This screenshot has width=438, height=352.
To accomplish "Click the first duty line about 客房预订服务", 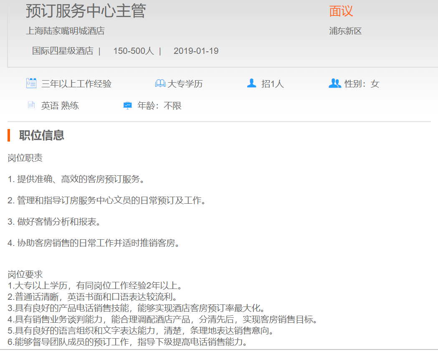I will (x=76, y=180).
